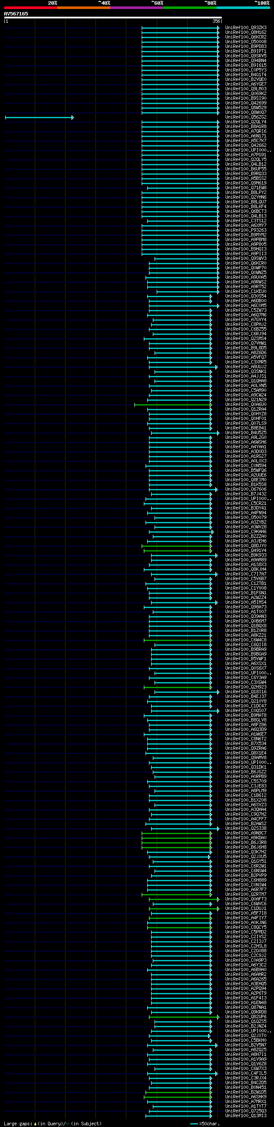Select label UniRef100_B4U5Z5
Screen dimensions: 274x1127
click(246, 432)
